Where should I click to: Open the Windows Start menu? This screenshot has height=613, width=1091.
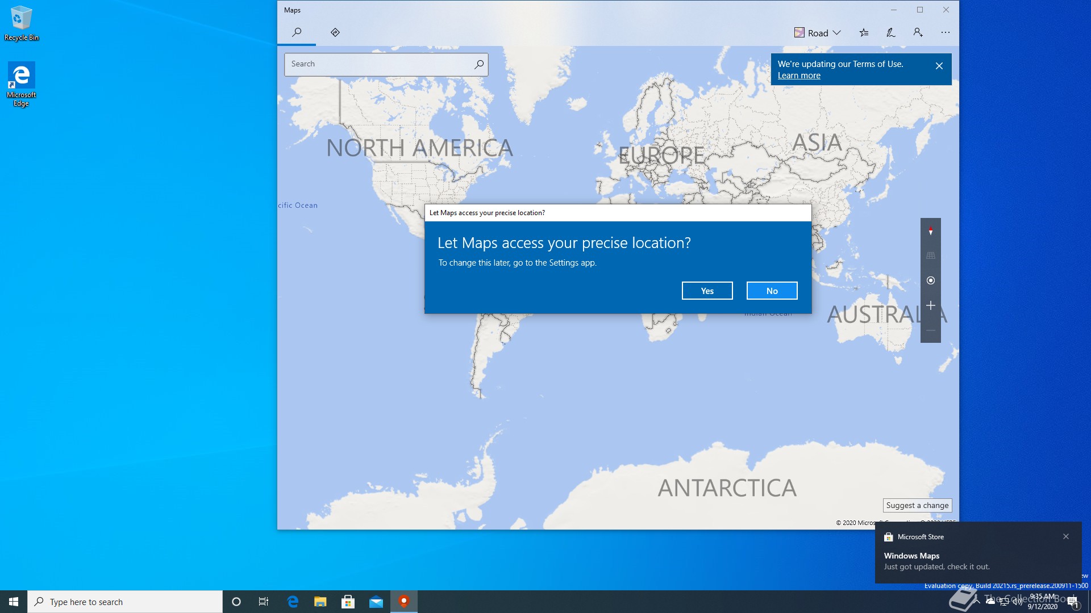click(x=14, y=602)
